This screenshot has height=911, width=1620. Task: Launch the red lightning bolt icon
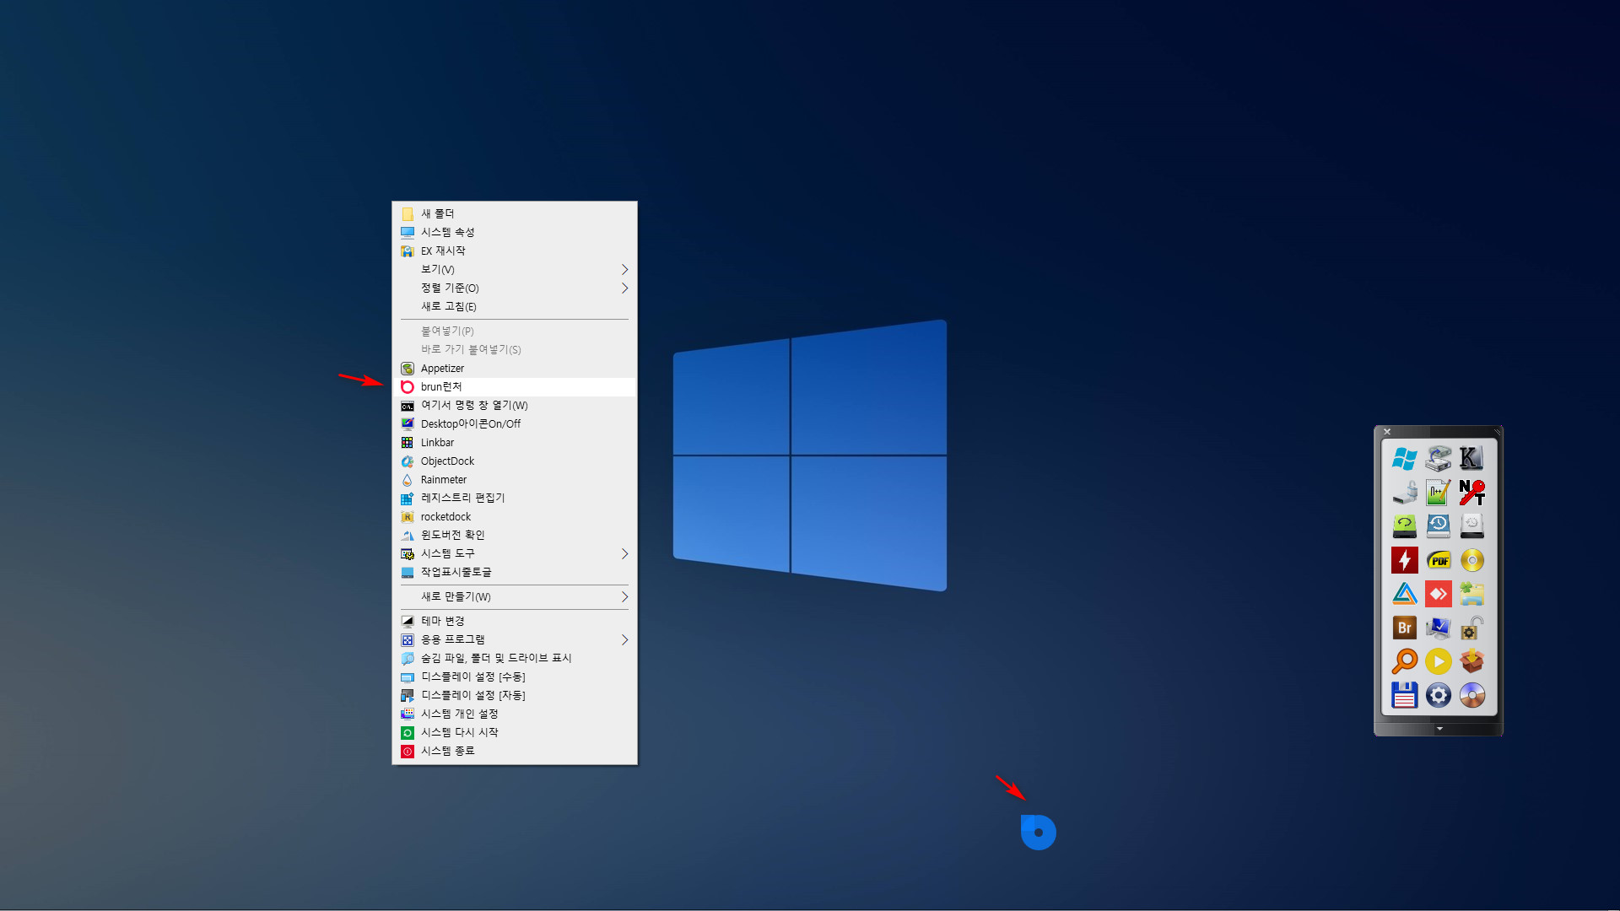point(1405,560)
